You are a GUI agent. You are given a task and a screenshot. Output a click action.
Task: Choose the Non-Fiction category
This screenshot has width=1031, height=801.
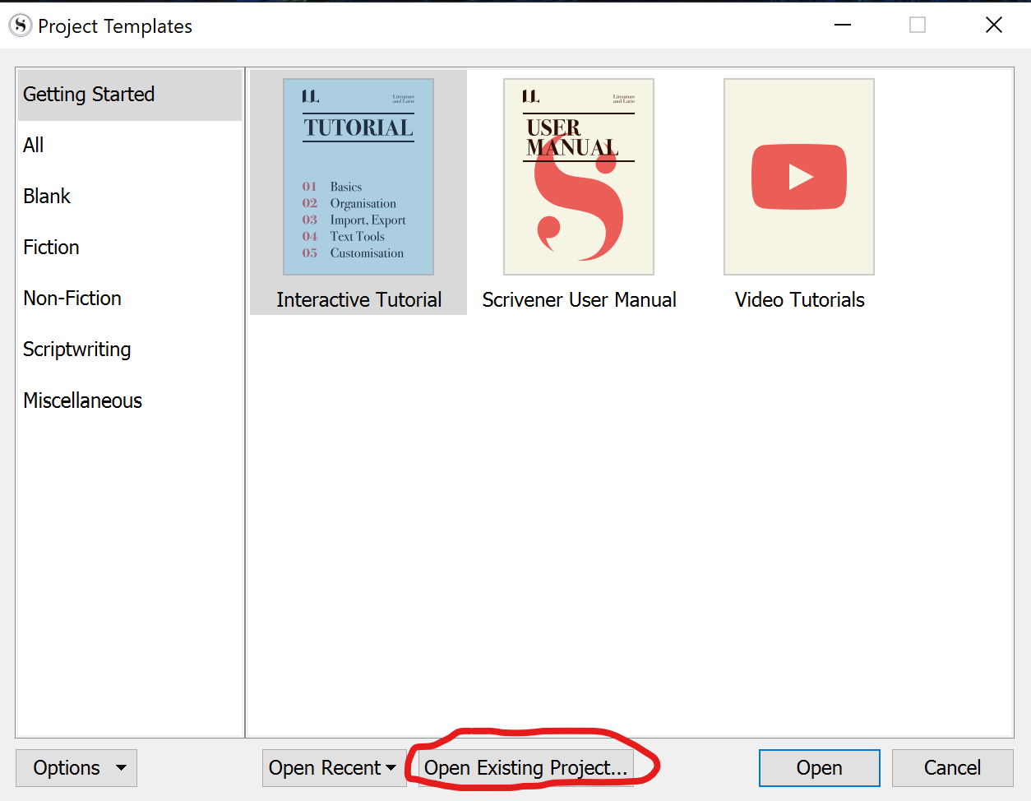click(x=72, y=299)
